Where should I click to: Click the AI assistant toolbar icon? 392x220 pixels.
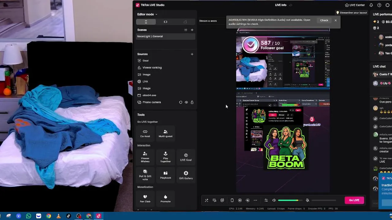pos(222,200)
